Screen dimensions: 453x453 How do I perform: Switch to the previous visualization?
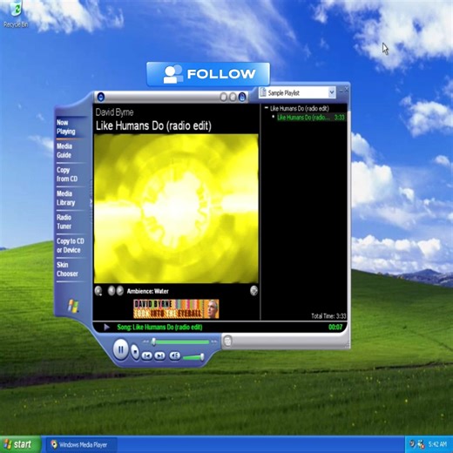tap(112, 290)
